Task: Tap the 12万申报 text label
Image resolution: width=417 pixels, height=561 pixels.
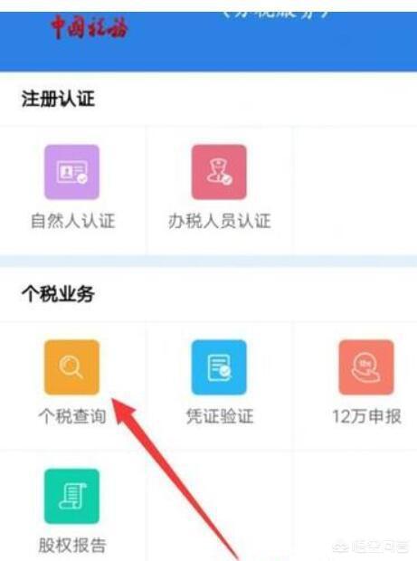Action: [367, 416]
